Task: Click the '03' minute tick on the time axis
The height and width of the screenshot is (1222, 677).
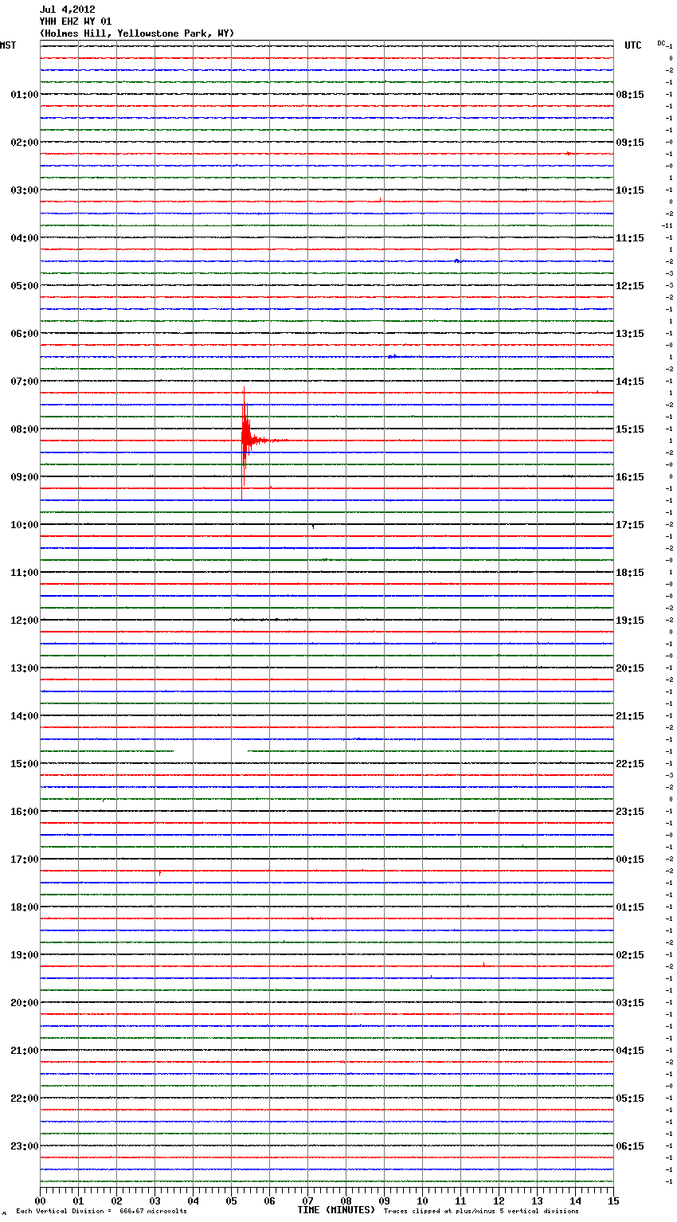Action: (x=155, y=1200)
